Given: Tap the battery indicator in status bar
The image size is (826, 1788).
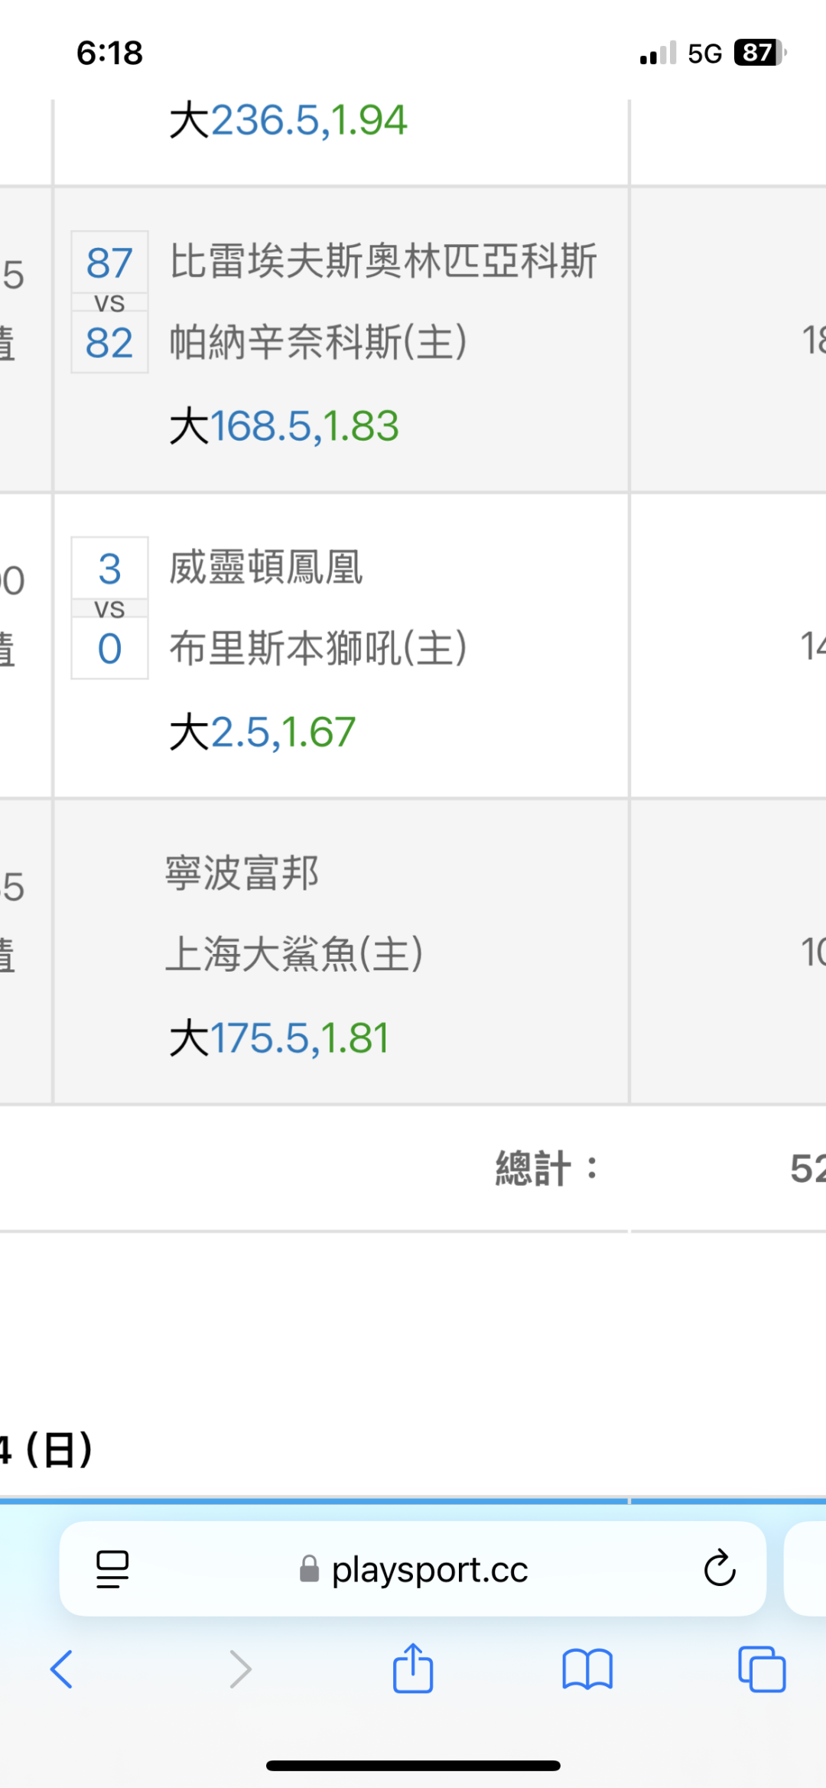Looking at the screenshot, I should [759, 53].
